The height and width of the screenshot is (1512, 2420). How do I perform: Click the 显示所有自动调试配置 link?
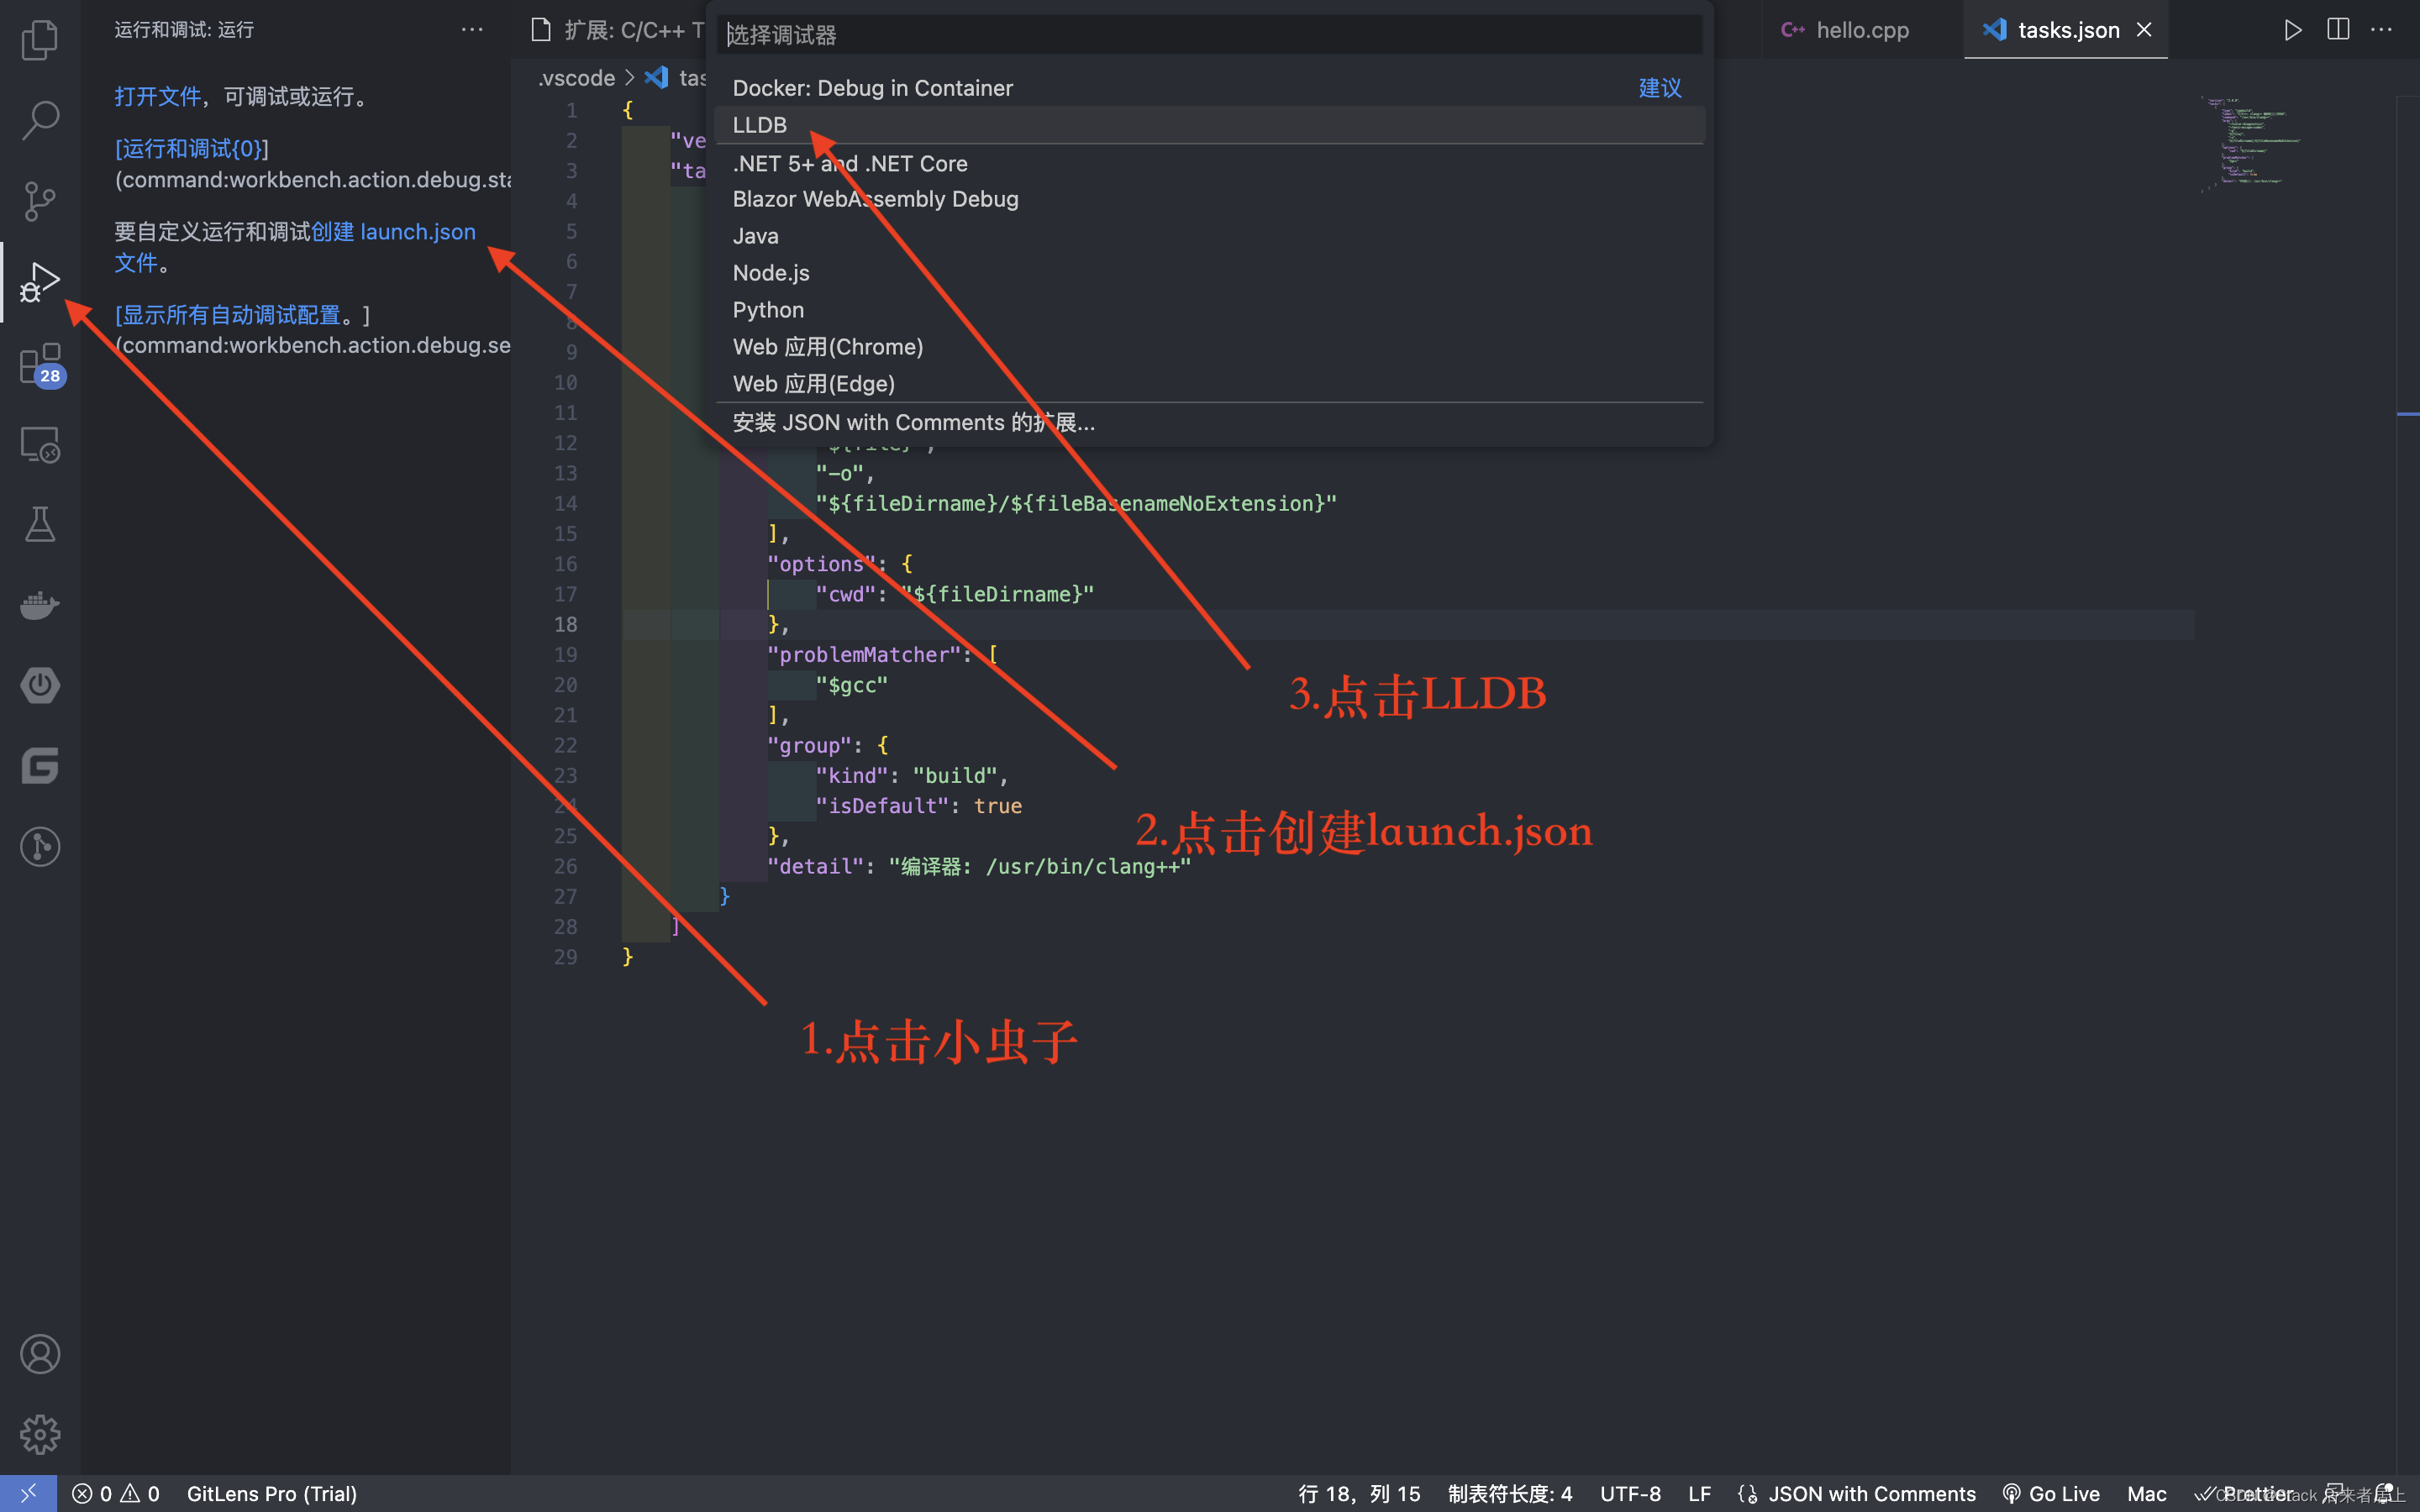[x=228, y=315]
